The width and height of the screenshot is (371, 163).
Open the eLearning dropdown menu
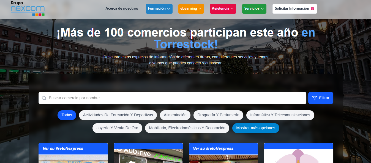click(x=191, y=9)
